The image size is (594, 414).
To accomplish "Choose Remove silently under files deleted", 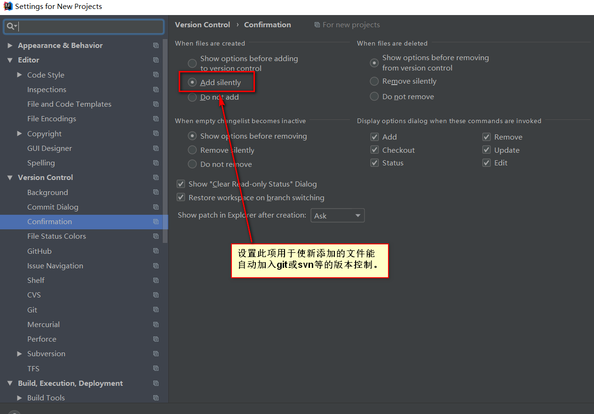I will [x=374, y=81].
